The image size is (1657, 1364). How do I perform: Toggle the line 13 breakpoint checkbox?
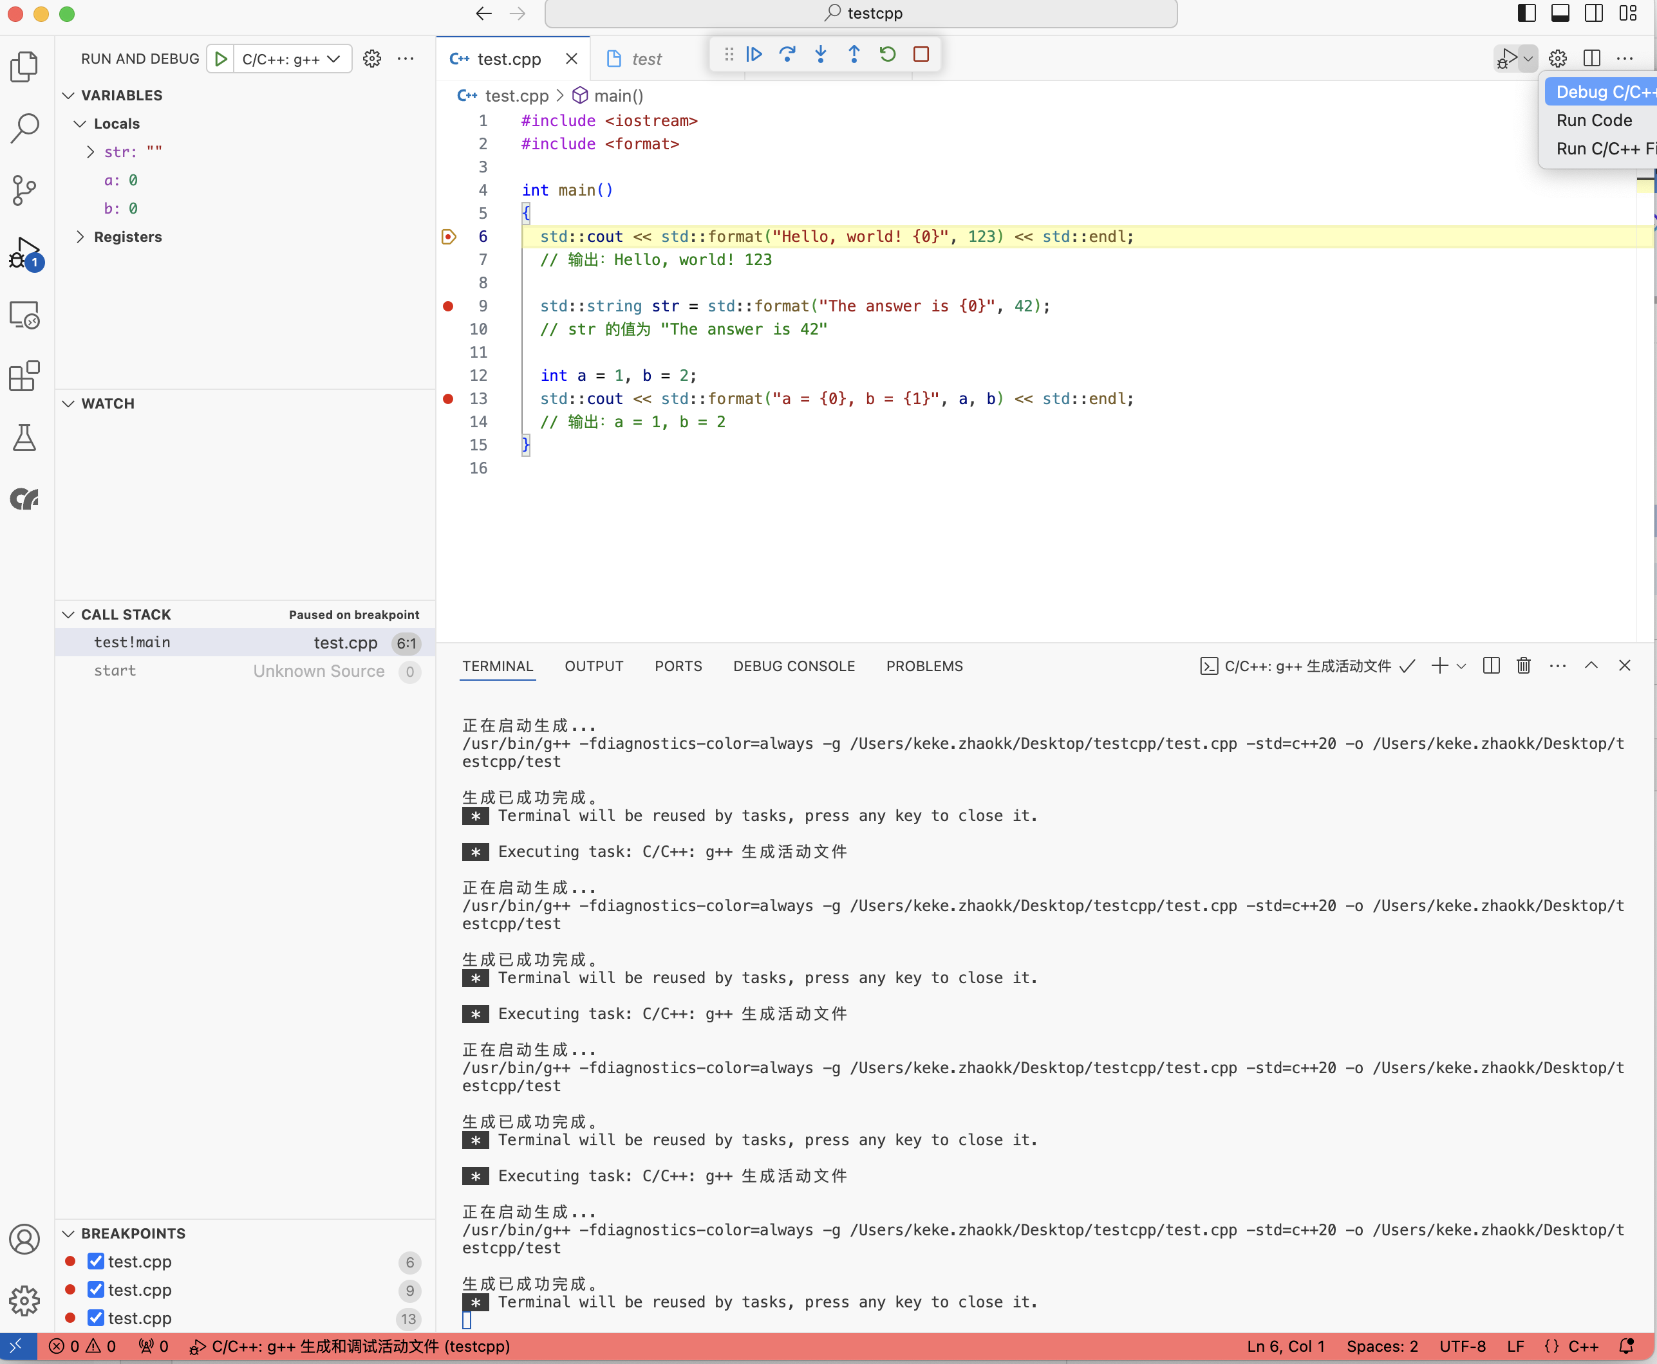96,1318
